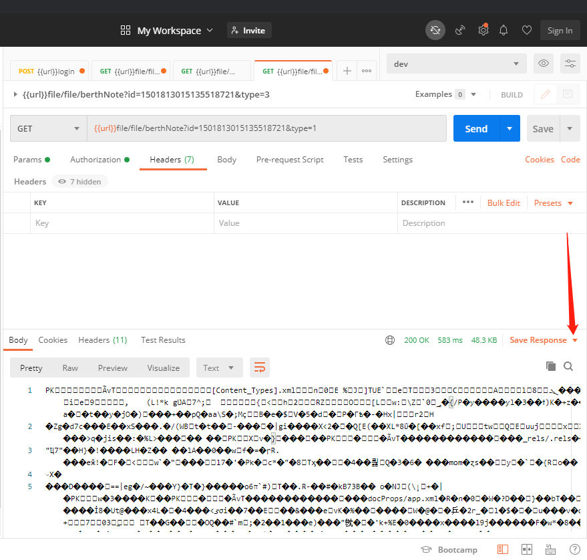This screenshot has width=587, height=560.
Task: Click the Sign In button
Action: [560, 30]
